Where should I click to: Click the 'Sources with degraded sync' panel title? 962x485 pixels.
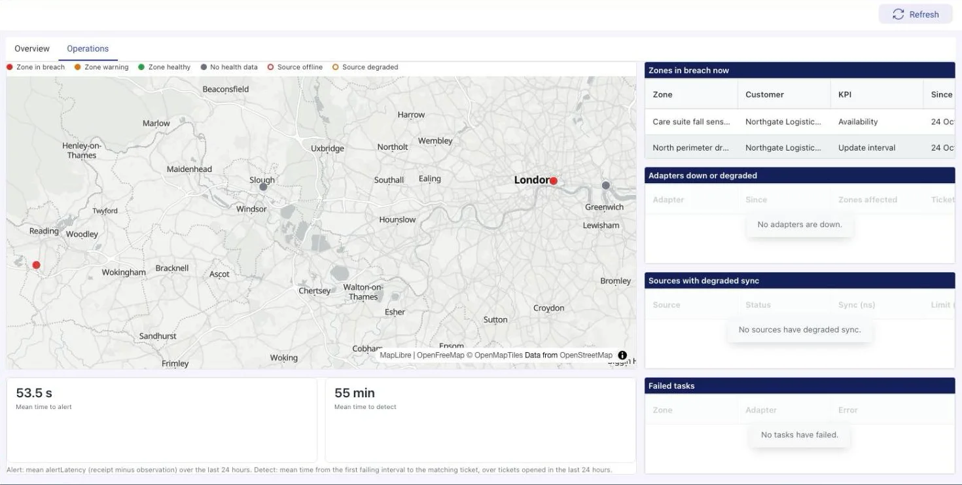point(704,281)
